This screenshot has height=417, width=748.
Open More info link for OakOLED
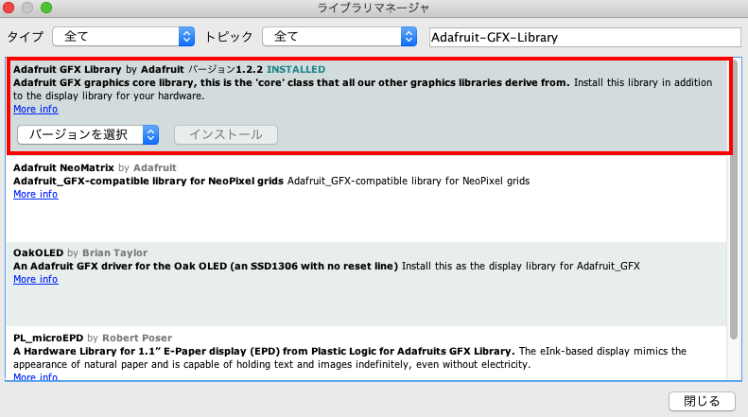tap(36, 279)
